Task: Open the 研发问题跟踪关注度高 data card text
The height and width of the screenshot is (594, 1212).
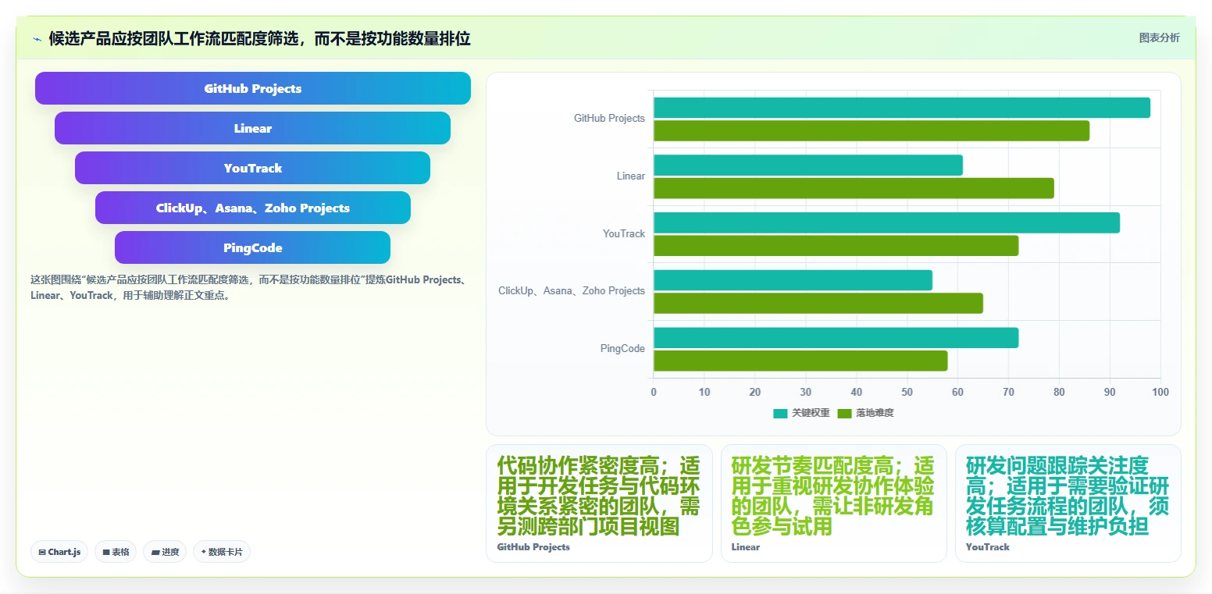Action: [x=1068, y=496]
